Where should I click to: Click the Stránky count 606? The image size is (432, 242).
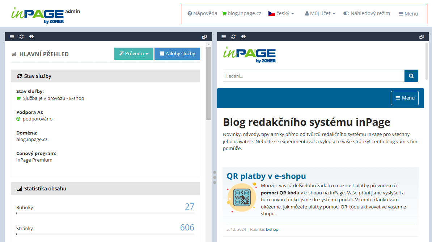pyautogui.click(x=187, y=228)
